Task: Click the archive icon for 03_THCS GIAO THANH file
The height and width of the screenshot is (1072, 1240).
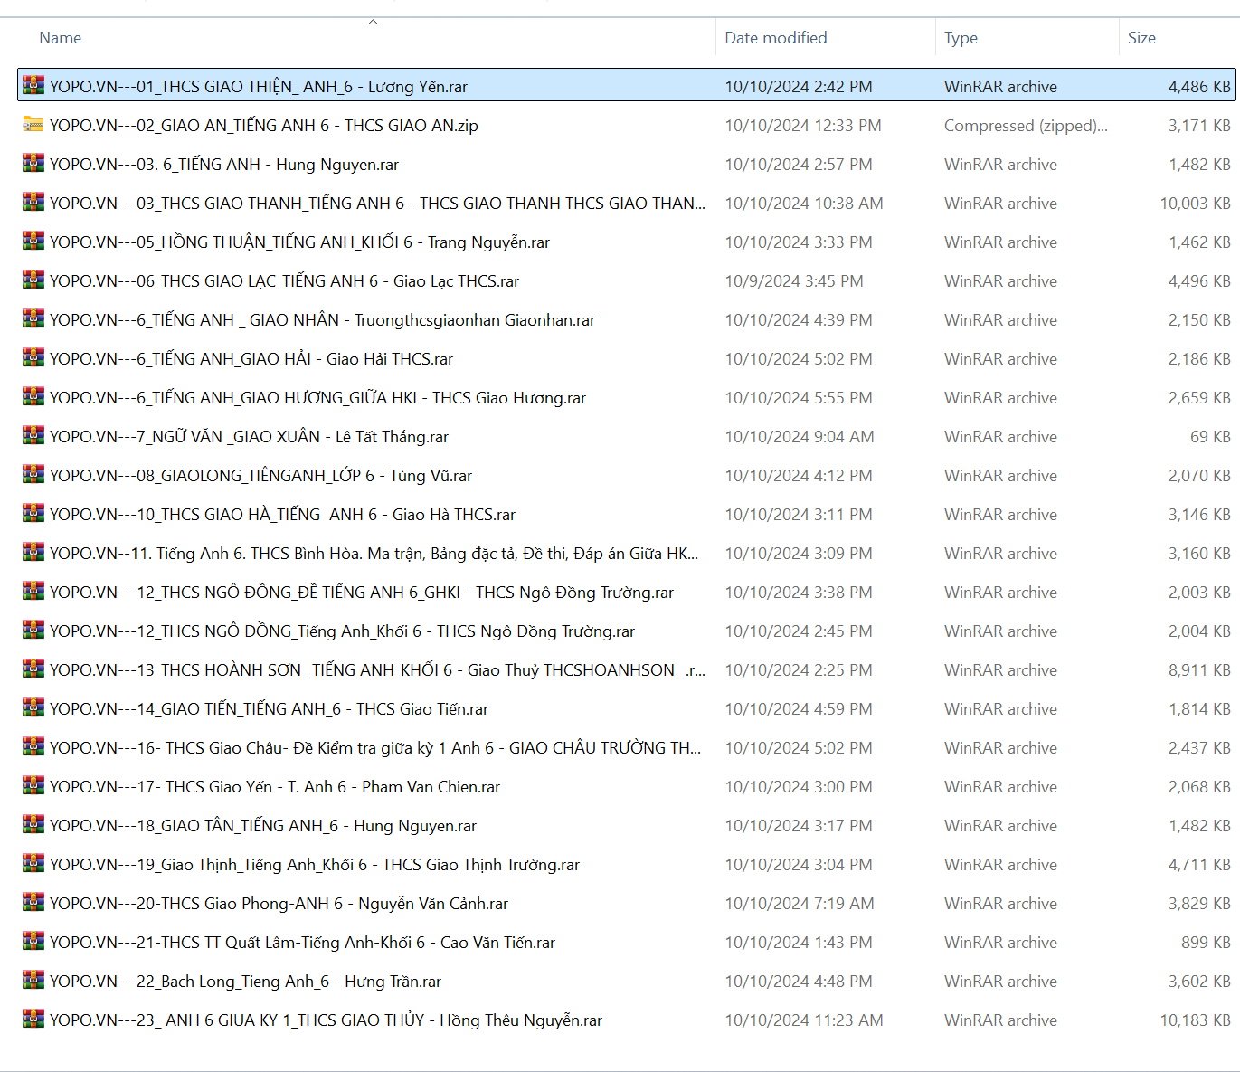Action: point(33,203)
